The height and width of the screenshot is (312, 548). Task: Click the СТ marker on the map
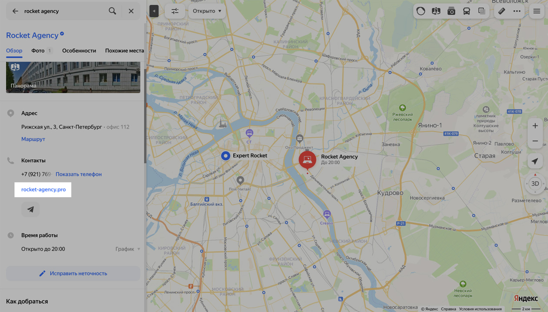[x=249, y=133]
